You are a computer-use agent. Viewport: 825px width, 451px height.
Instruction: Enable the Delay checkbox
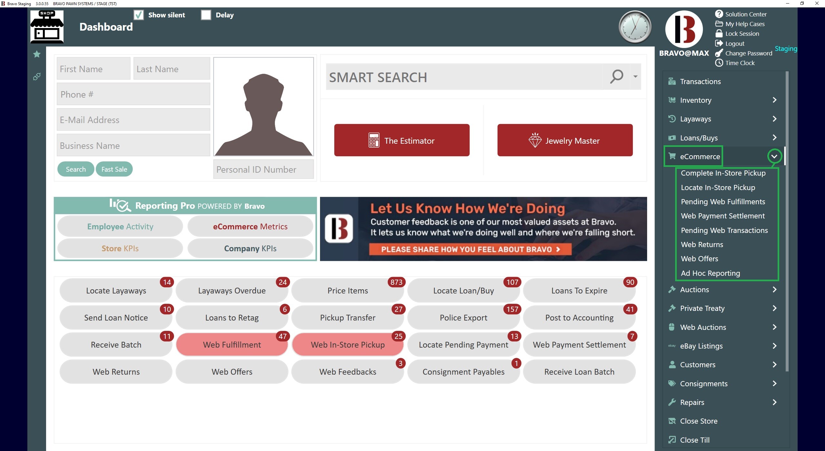point(206,15)
